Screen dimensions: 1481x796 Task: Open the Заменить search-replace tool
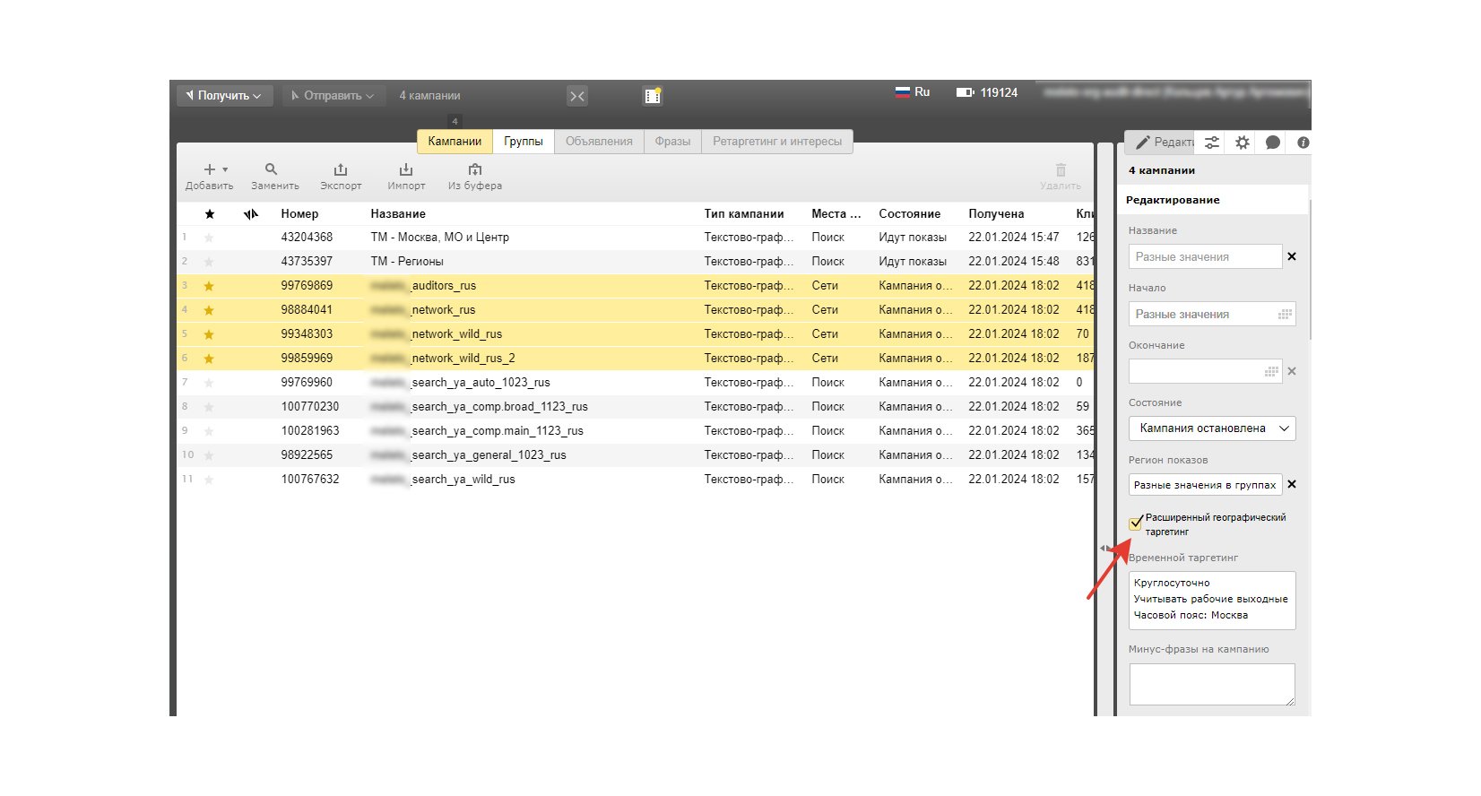[x=272, y=169]
